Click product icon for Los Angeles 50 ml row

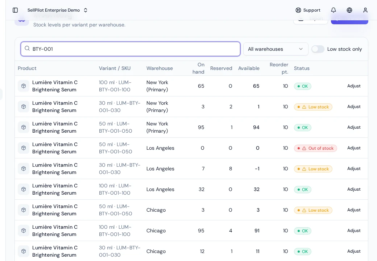click(24, 148)
